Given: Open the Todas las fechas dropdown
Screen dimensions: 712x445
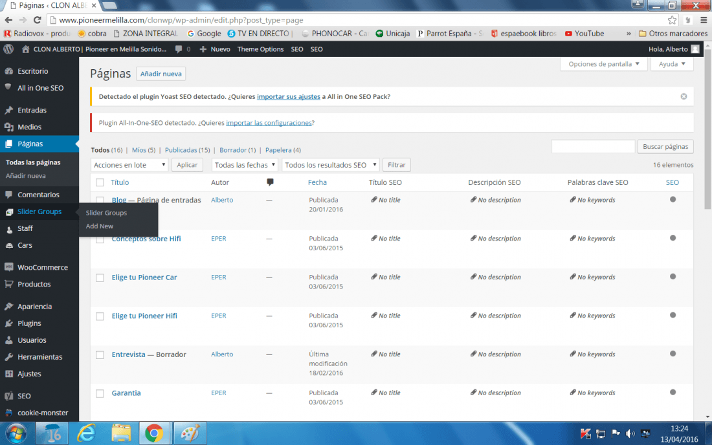Looking at the screenshot, I should coord(245,165).
